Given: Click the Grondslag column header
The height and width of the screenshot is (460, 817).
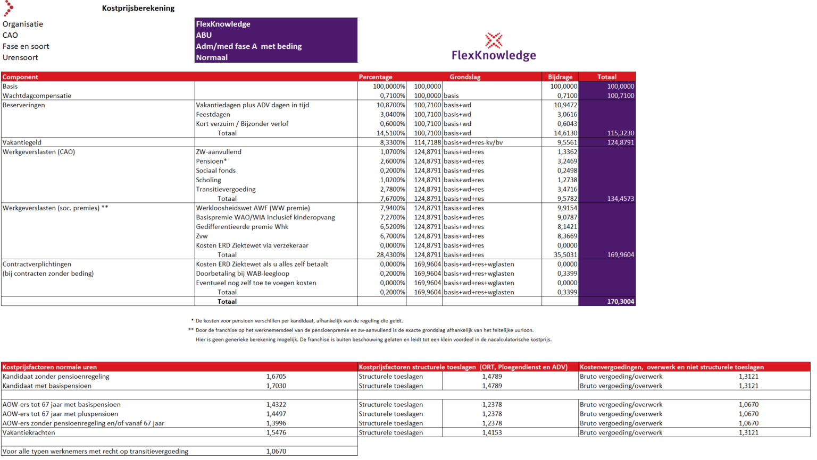Looking at the screenshot, I should click(465, 77).
